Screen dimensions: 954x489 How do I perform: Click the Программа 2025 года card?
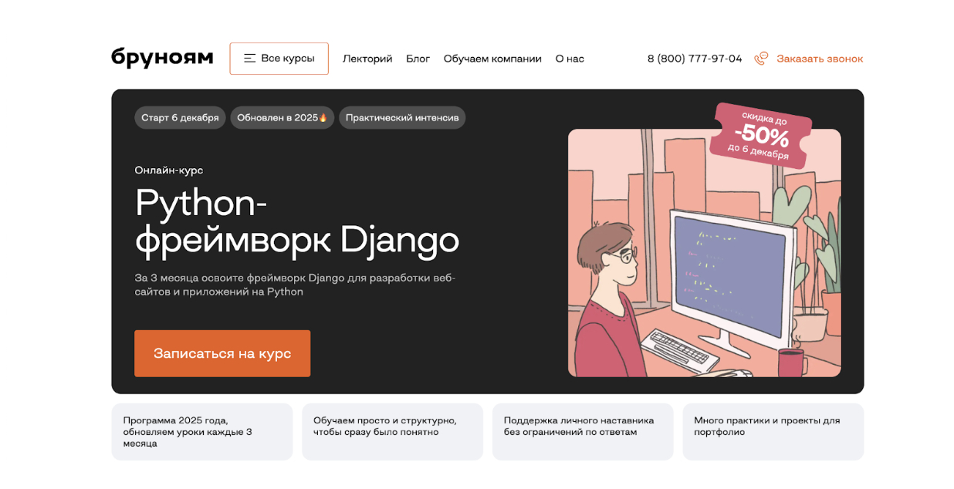pyautogui.click(x=202, y=432)
